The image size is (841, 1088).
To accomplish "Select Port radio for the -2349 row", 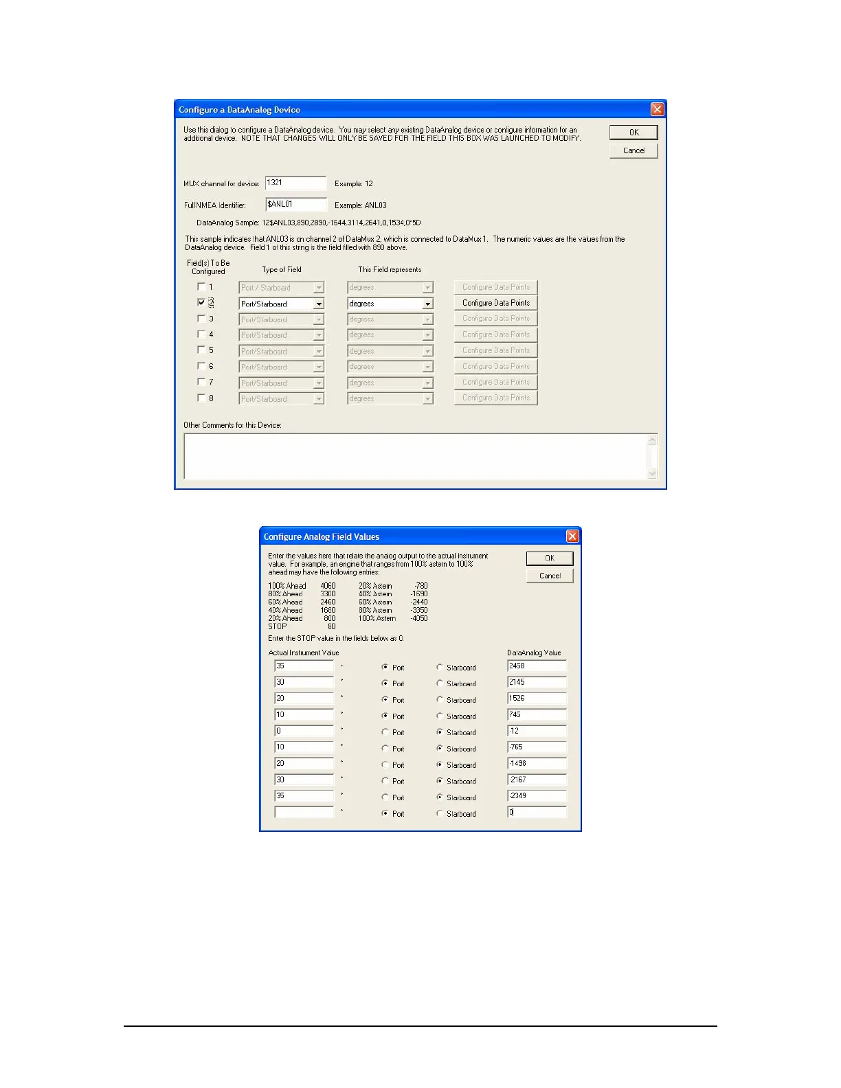I will [x=385, y=797].
